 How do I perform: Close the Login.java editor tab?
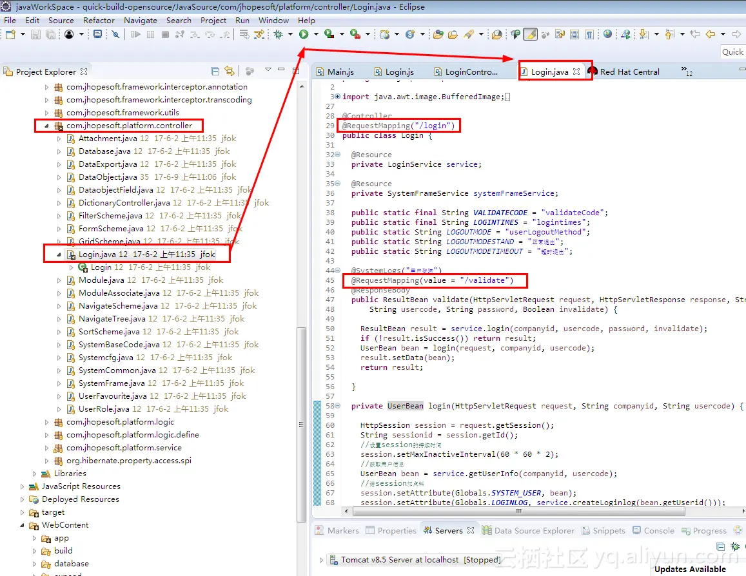click(x=576, y=72)
